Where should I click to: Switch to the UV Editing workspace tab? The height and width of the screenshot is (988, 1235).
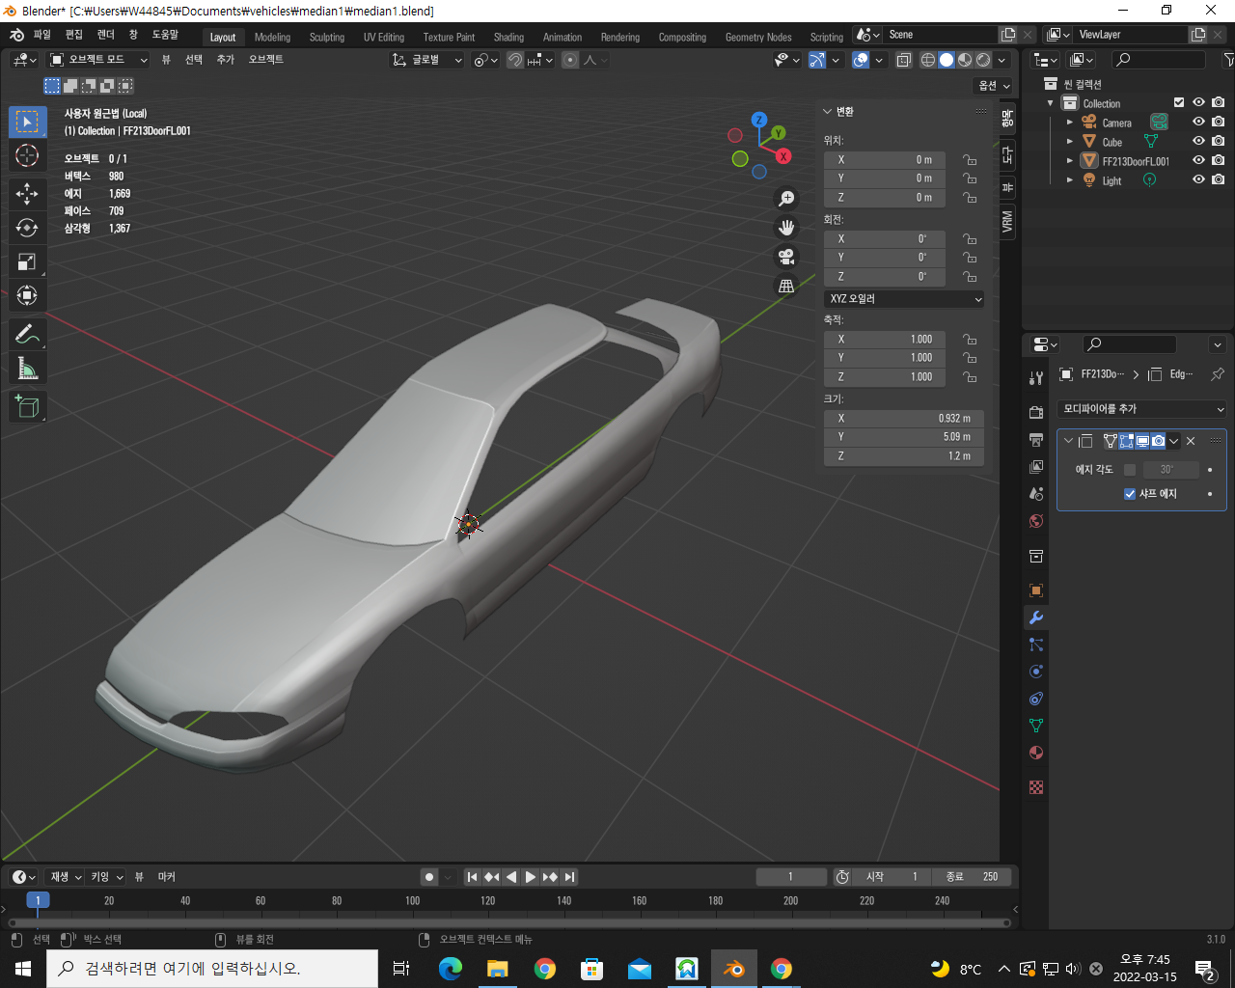[x=383, y=38]
